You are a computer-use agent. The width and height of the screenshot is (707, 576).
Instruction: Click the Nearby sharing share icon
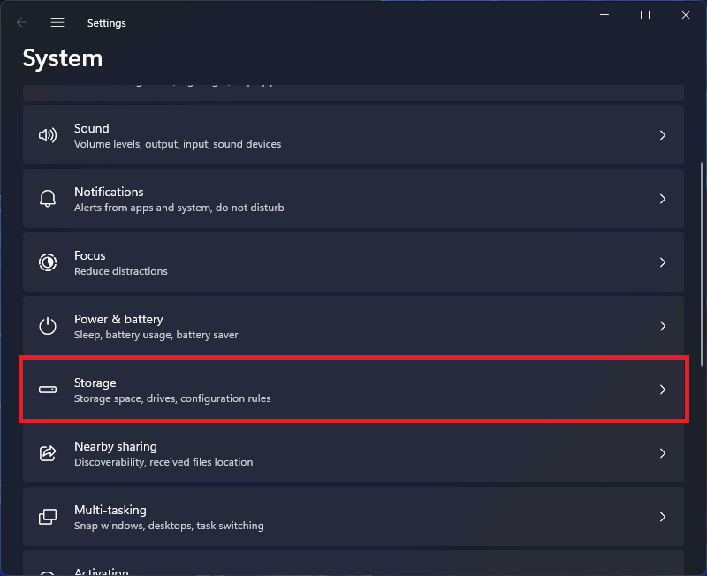48,453
